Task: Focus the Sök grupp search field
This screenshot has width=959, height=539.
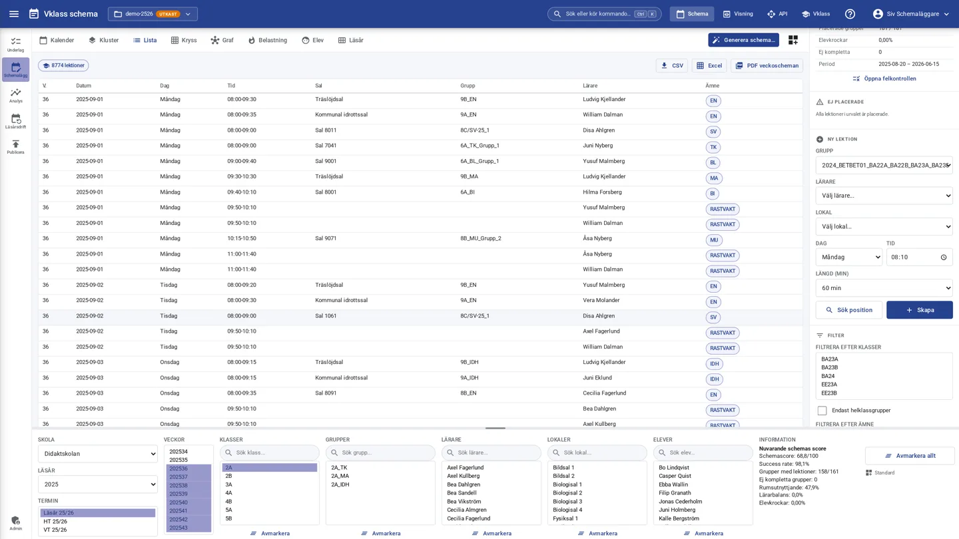Action: [x=380, y=453]
